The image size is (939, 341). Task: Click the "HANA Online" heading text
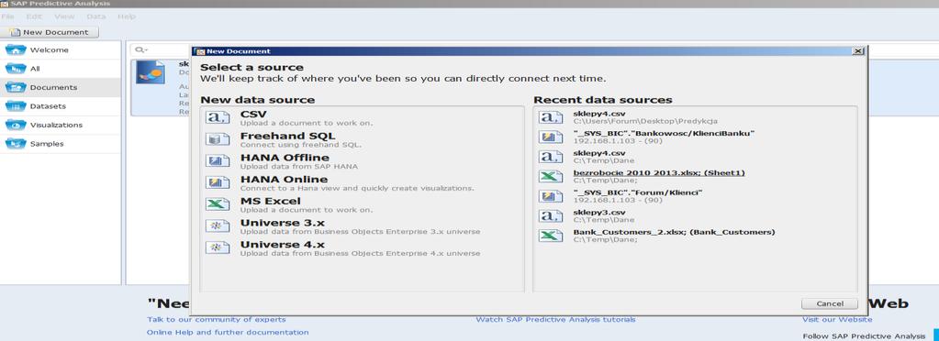284,180
